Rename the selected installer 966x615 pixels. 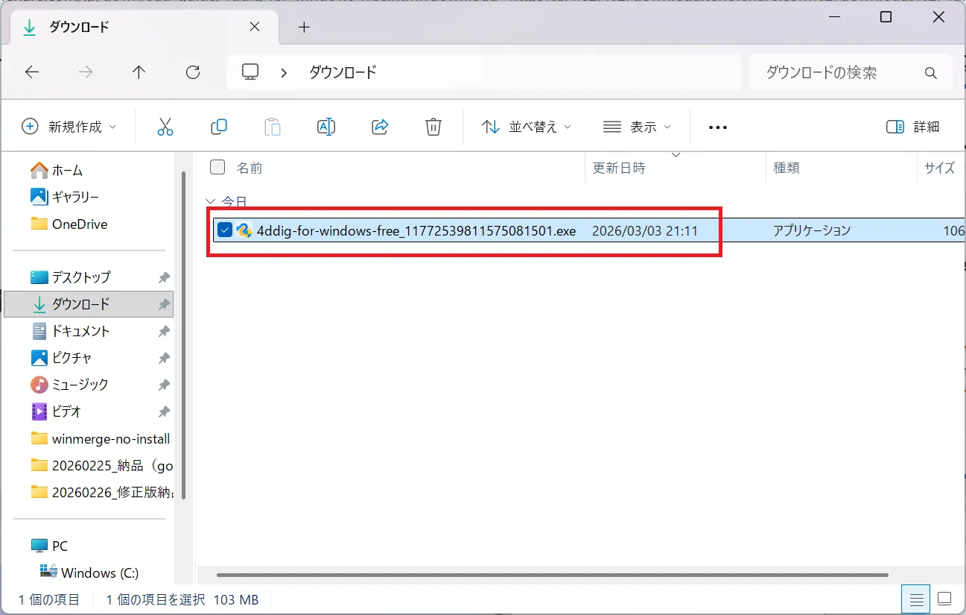[x=326, y=127]
